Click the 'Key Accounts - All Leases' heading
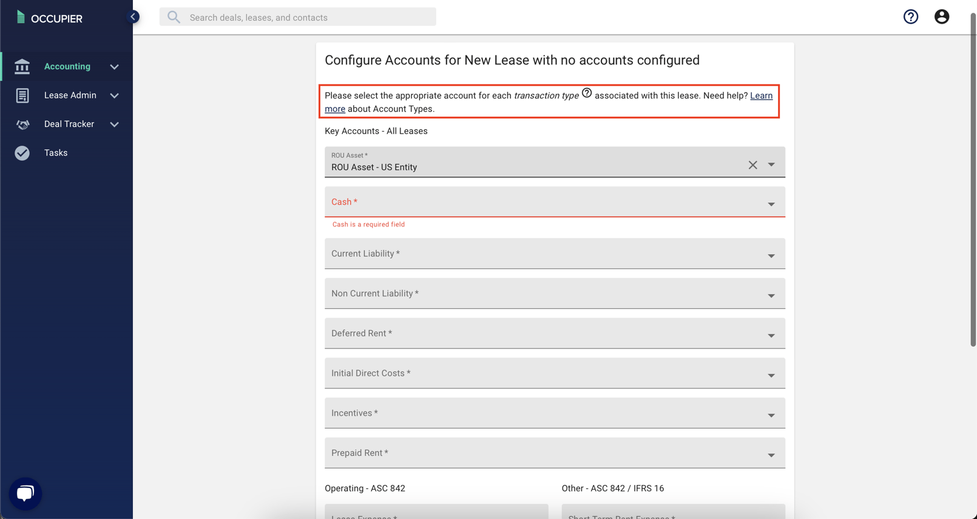This screenshot has height=519, width=977. [x=376, y=131]
